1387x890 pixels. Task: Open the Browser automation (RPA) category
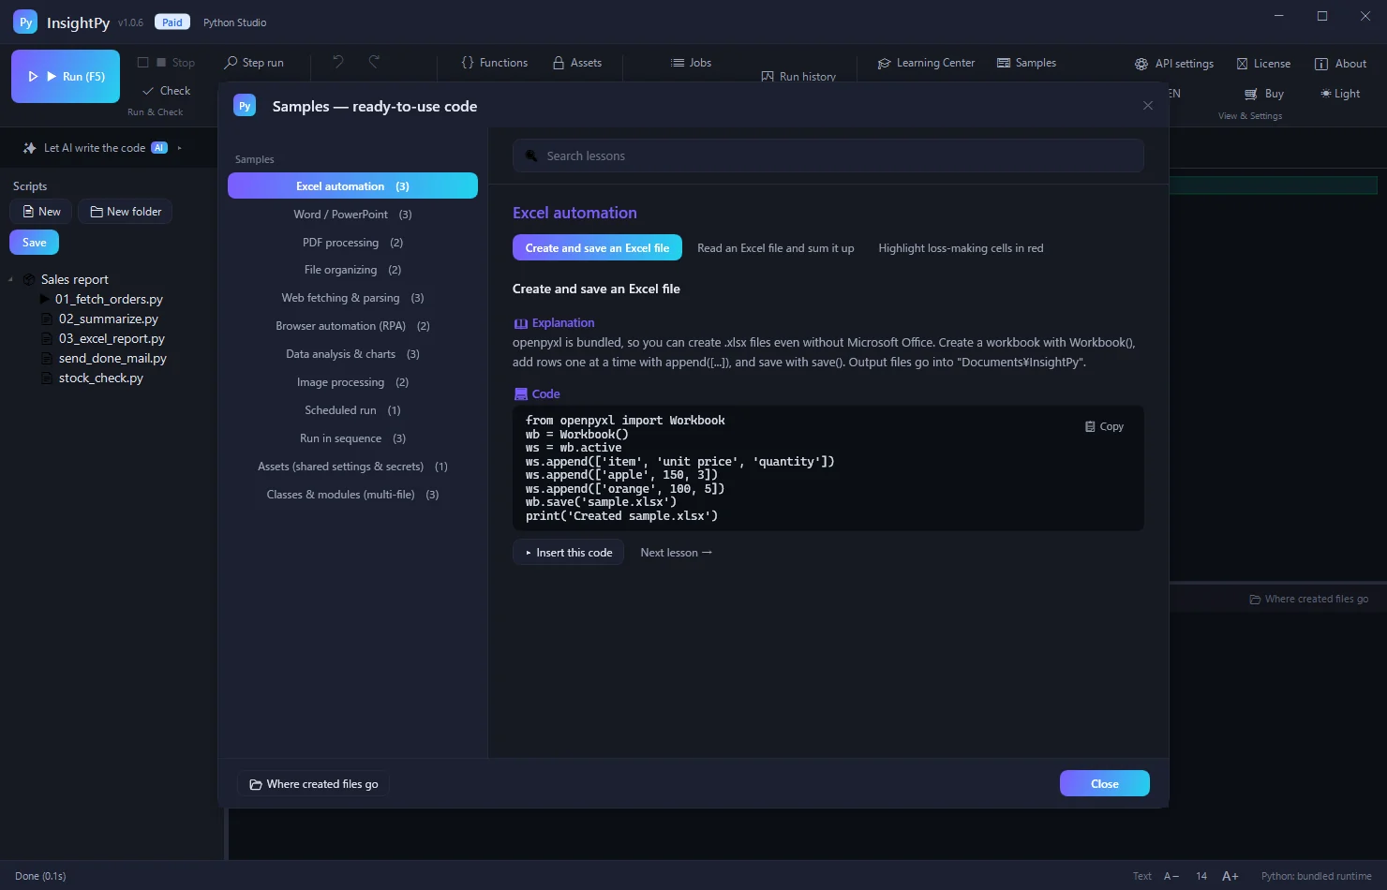352,326
